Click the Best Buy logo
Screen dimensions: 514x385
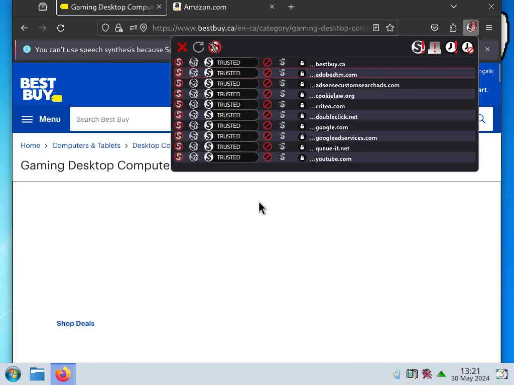click(41, 89)
